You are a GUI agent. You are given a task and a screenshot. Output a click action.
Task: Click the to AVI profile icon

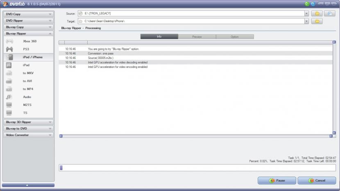click(9, 81)
